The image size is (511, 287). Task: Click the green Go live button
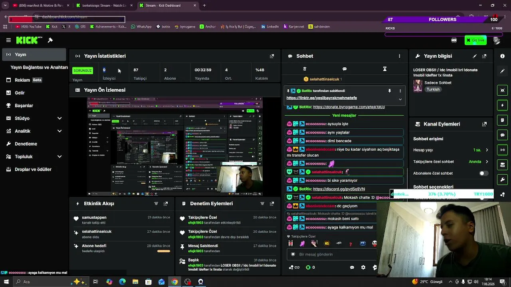(475, 40)
